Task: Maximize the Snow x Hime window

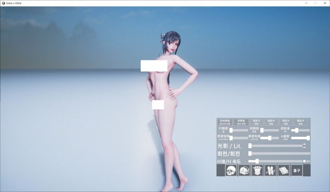Action: (316, 3)
